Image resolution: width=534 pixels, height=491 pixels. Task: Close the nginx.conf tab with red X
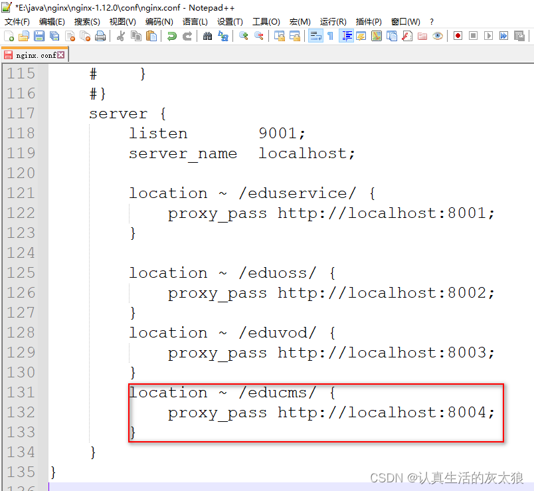[x=61, y=55]
